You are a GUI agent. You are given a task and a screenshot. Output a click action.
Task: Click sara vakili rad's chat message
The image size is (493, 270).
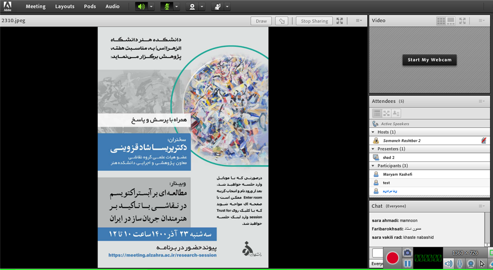pyautogui.click(x=402, y=237)
